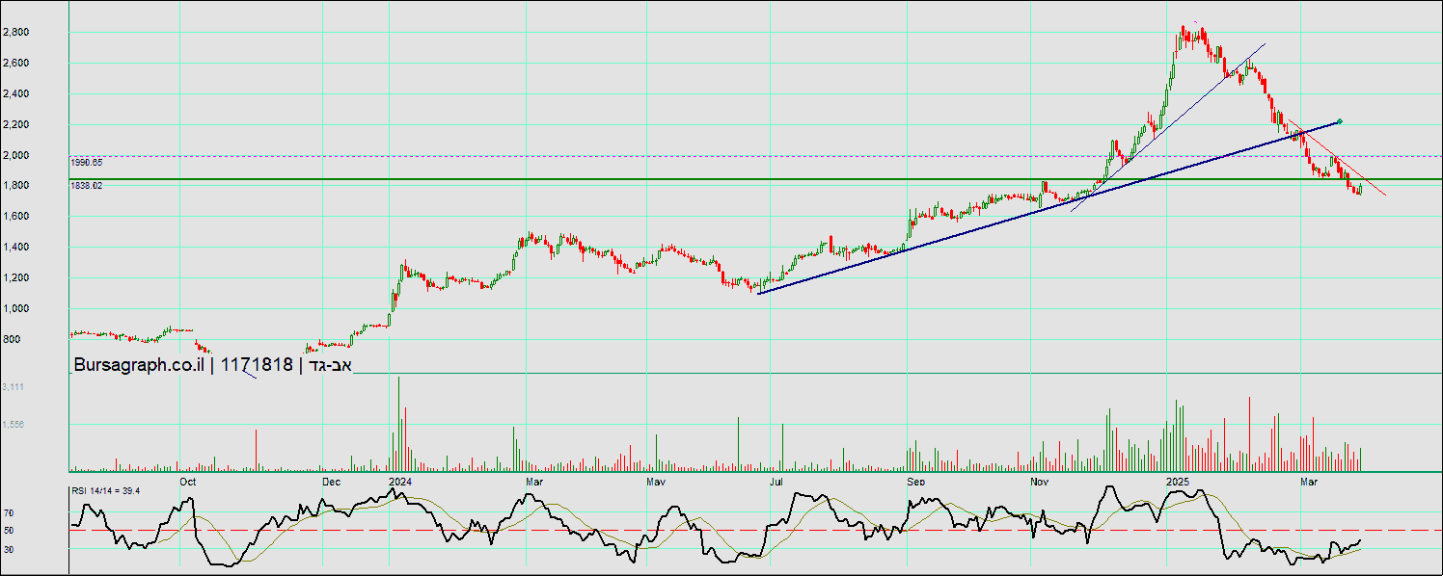Image resolution: width=1443 pixels, height=576 pixels.
Task: Click the tallest volume bar near January 2024
Action: pyautogui.click(x=398, y=424)
